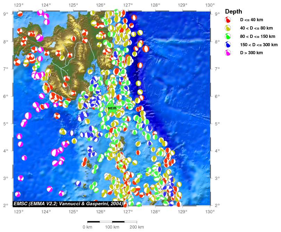Click the black-and-white distance scale bar
281x232 pixels.
(112, 222)
